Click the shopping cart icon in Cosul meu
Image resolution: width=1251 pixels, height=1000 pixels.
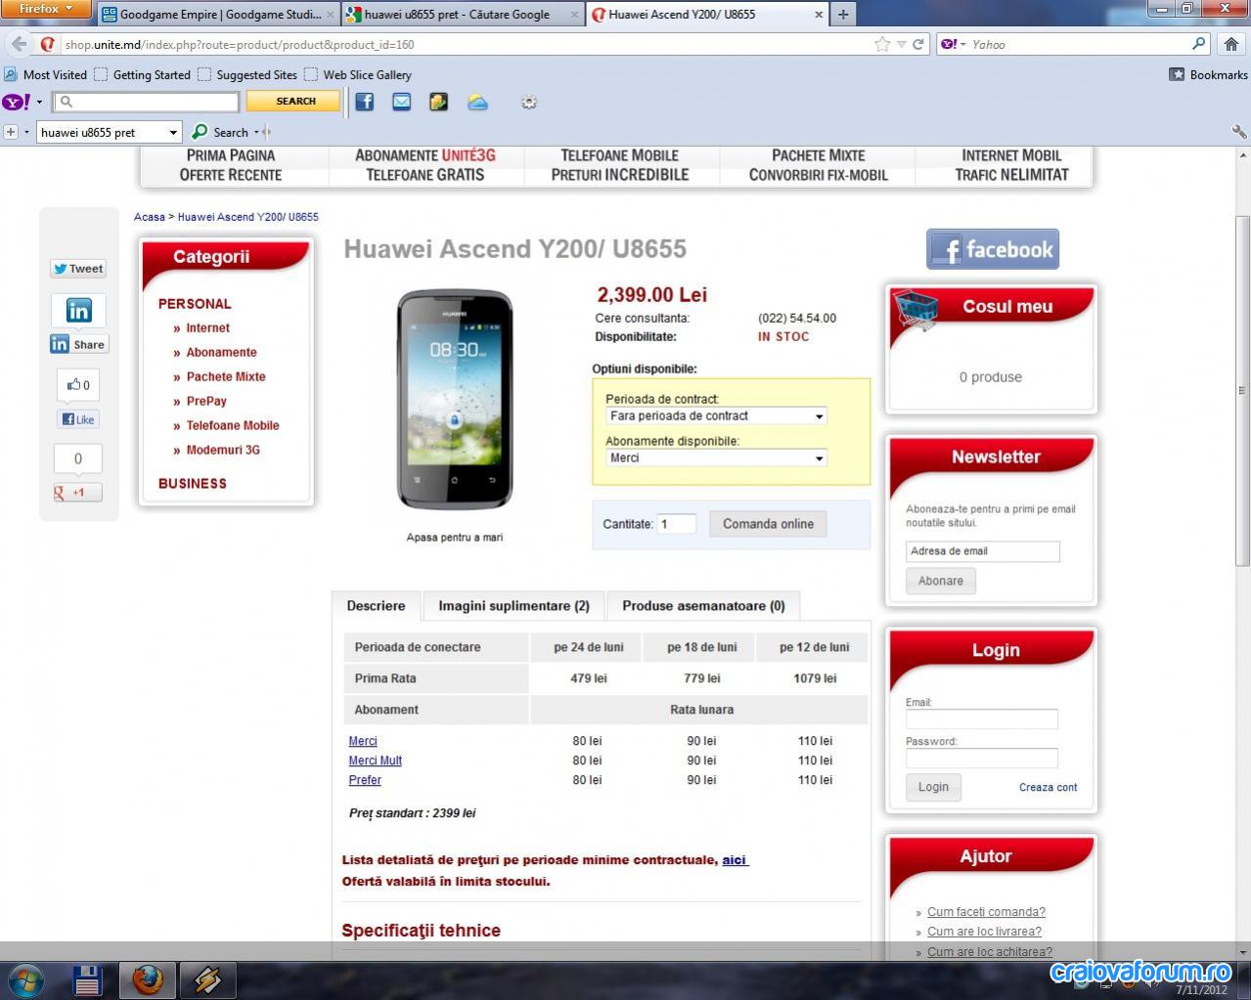pos(916,309)
